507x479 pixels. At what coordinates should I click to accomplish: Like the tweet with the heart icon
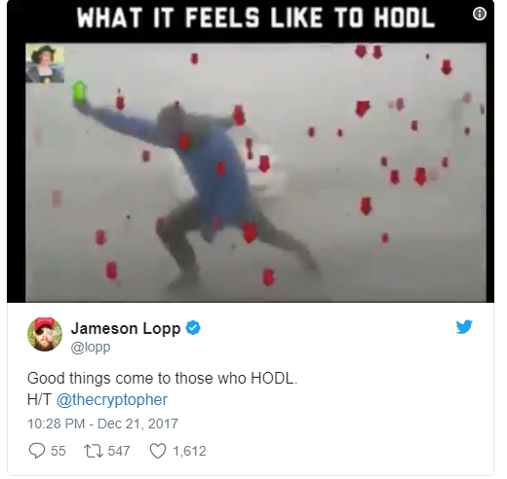click(158, 451)
